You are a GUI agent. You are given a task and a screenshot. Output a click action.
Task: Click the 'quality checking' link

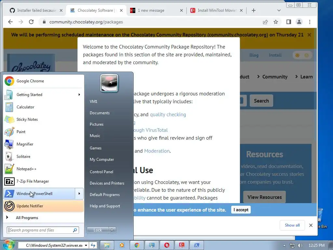[168, 115]
